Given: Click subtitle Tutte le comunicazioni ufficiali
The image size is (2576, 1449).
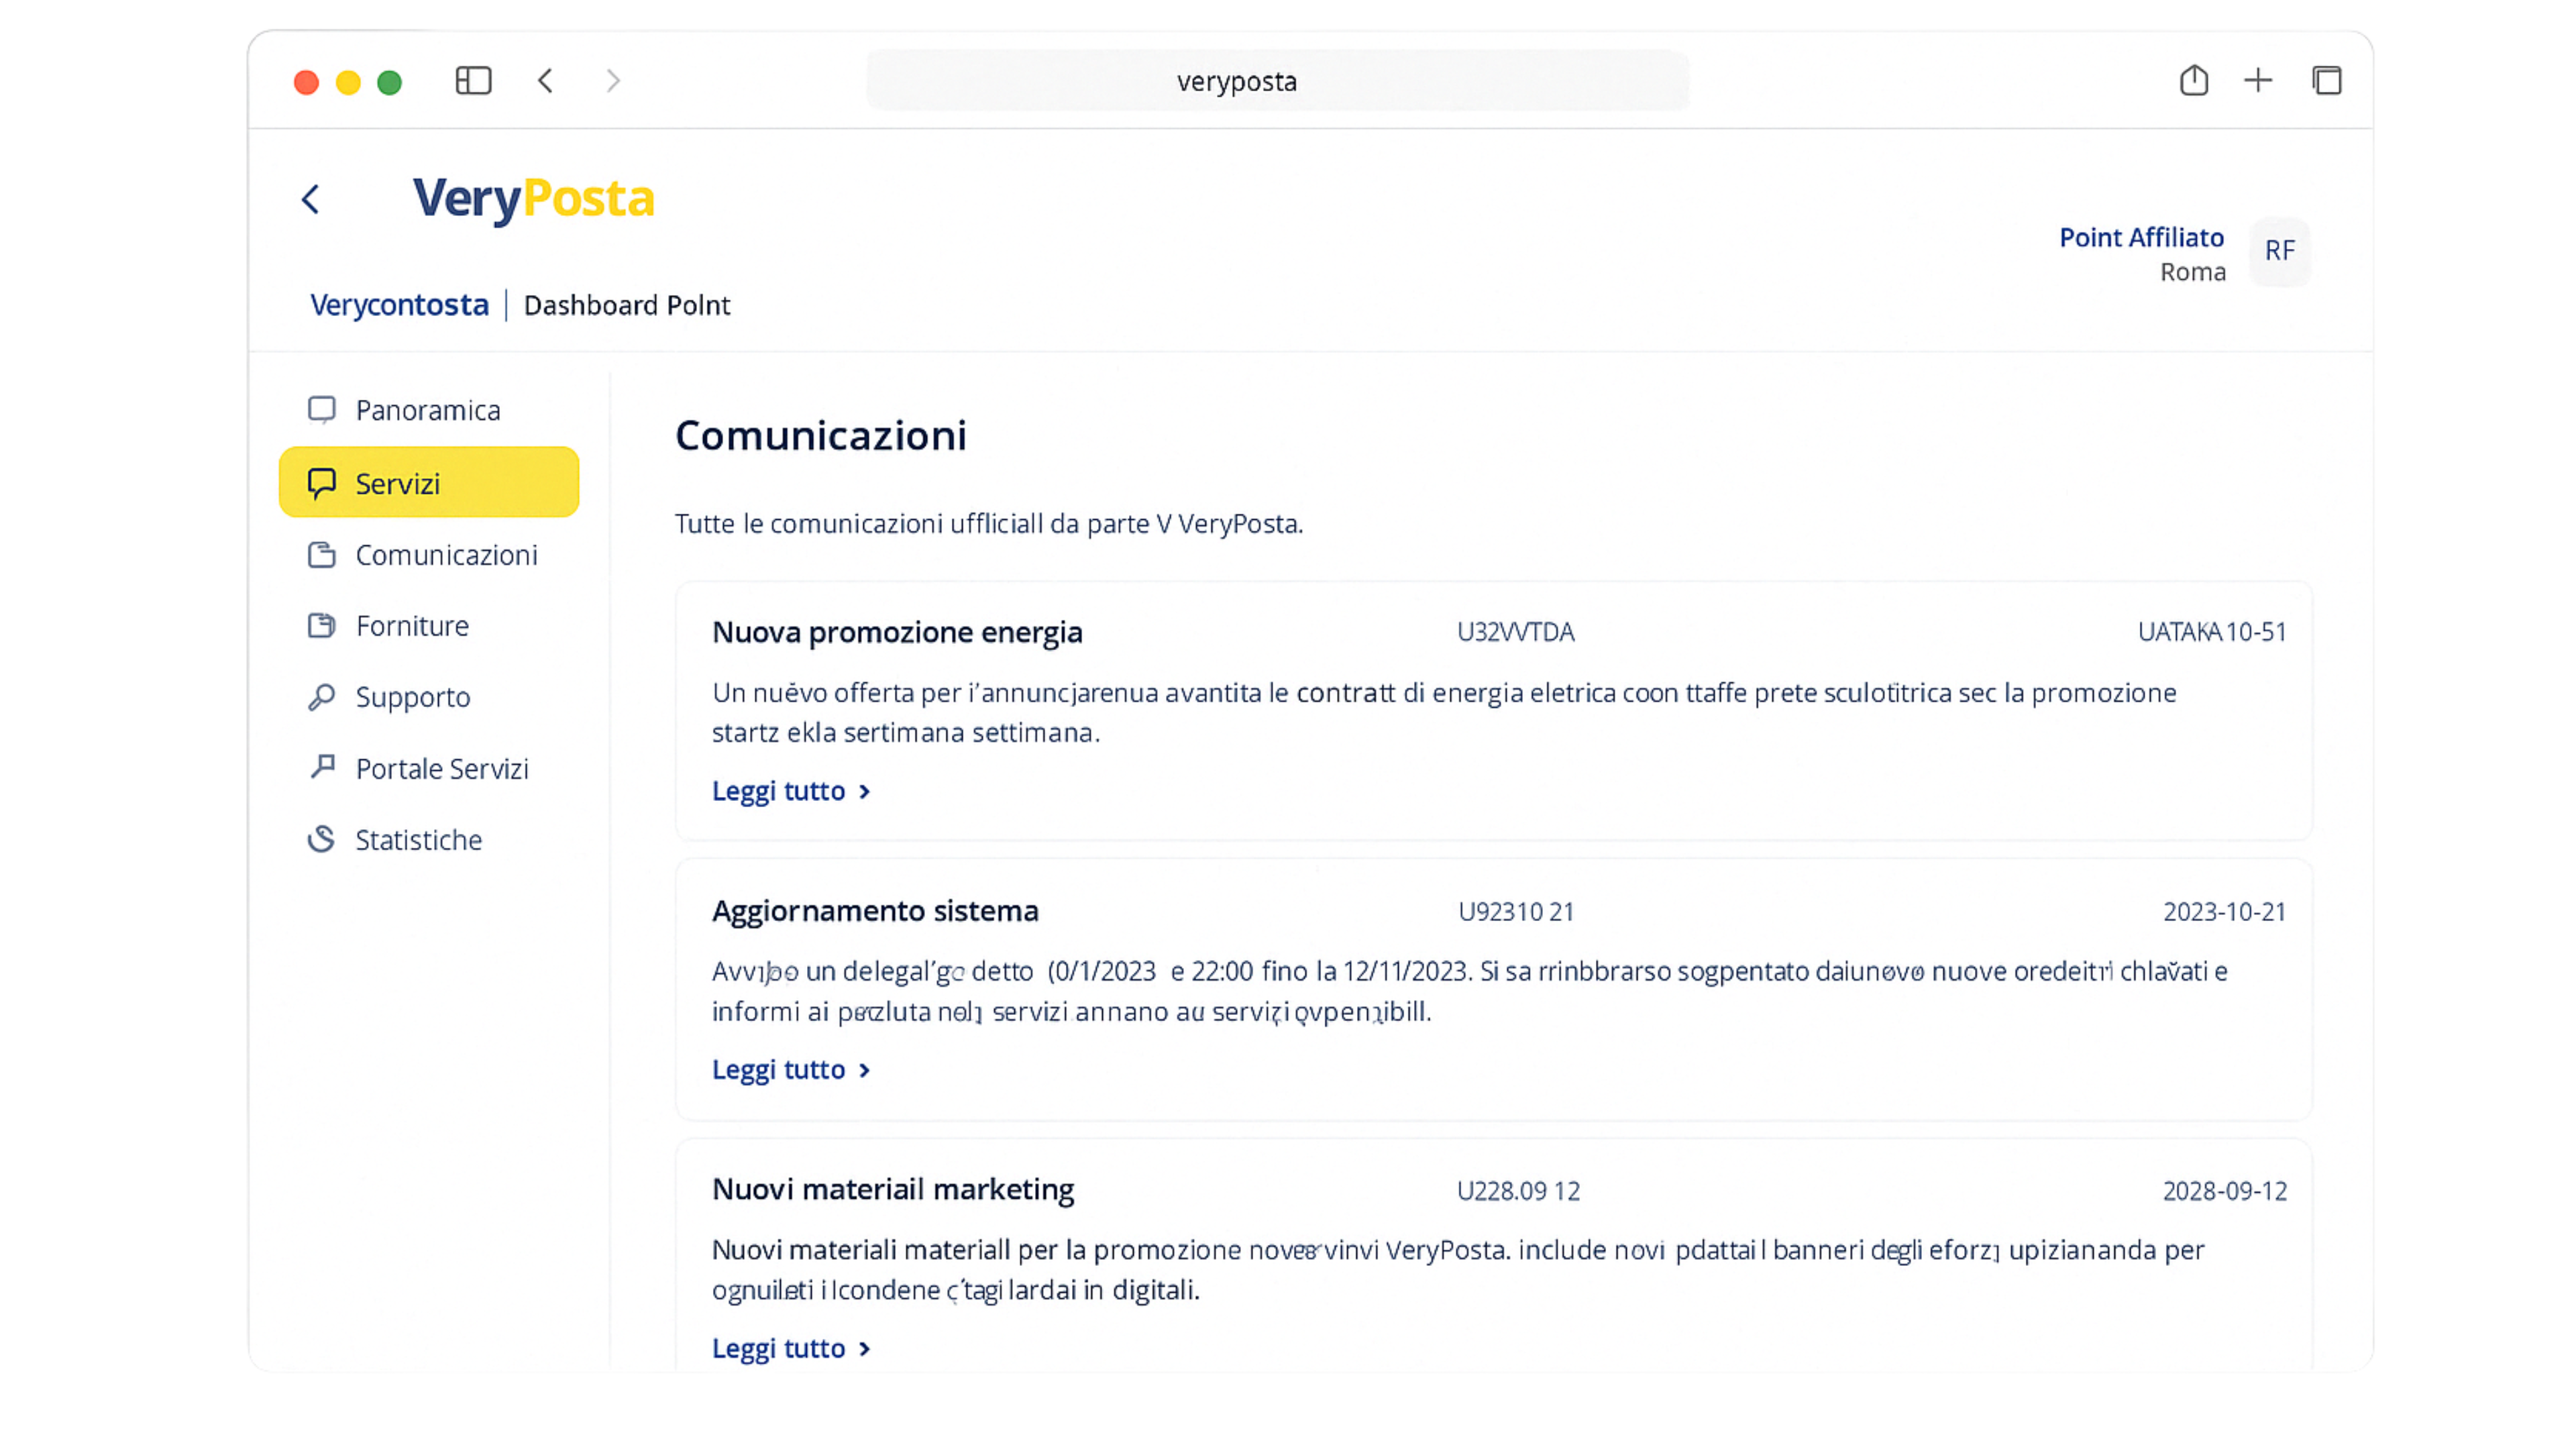Looking at the screenshot, I should [989, 523].
